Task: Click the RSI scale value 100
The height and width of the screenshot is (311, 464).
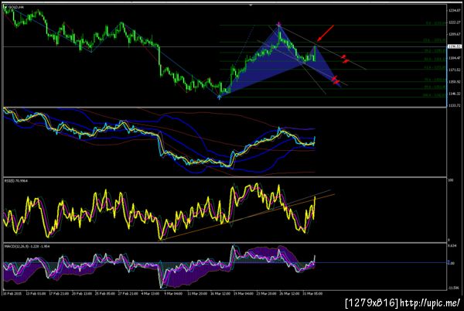Action: 451,180
